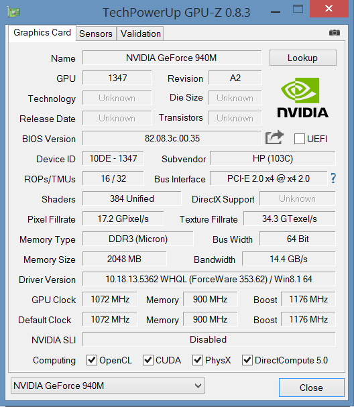Click the BIOS Version field 82.08.3c.00.35
The image size is (354, 407).
coord(172,138)
